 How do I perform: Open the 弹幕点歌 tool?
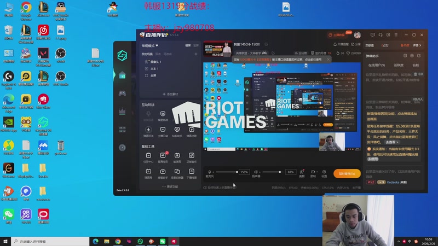click(x=192, y=132)
